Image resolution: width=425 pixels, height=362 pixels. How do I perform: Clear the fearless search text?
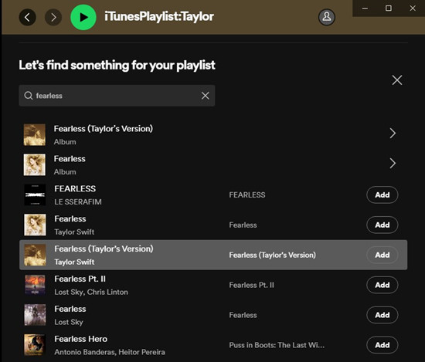[206, 95]
